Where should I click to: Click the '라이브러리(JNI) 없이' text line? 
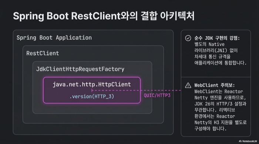[216, 51]
